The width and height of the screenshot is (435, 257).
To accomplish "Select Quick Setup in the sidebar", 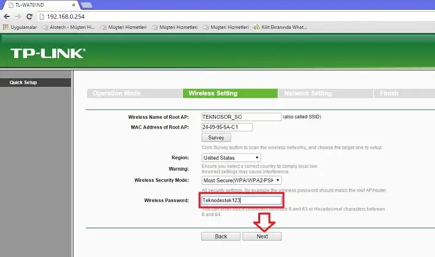I will pos(36,83).
